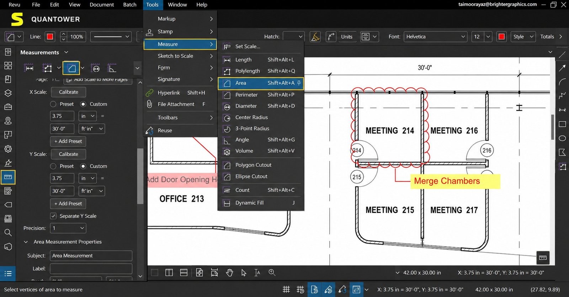Click the Units button in toolbar
569x297 pixels.
pyautogui.click(x=347, y=37)
